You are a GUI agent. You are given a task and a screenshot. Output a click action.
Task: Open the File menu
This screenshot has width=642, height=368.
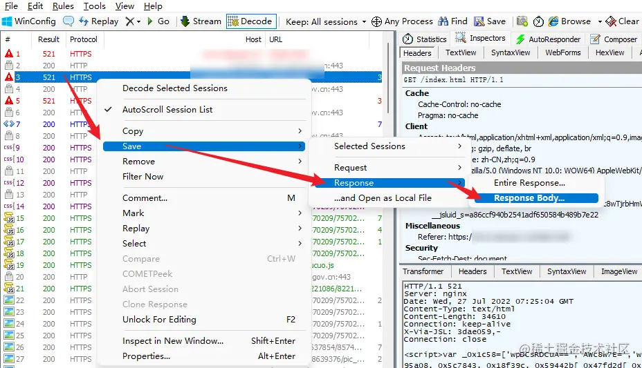pos(11,6)
